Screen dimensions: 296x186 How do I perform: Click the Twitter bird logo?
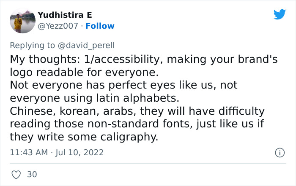[280, 15]
